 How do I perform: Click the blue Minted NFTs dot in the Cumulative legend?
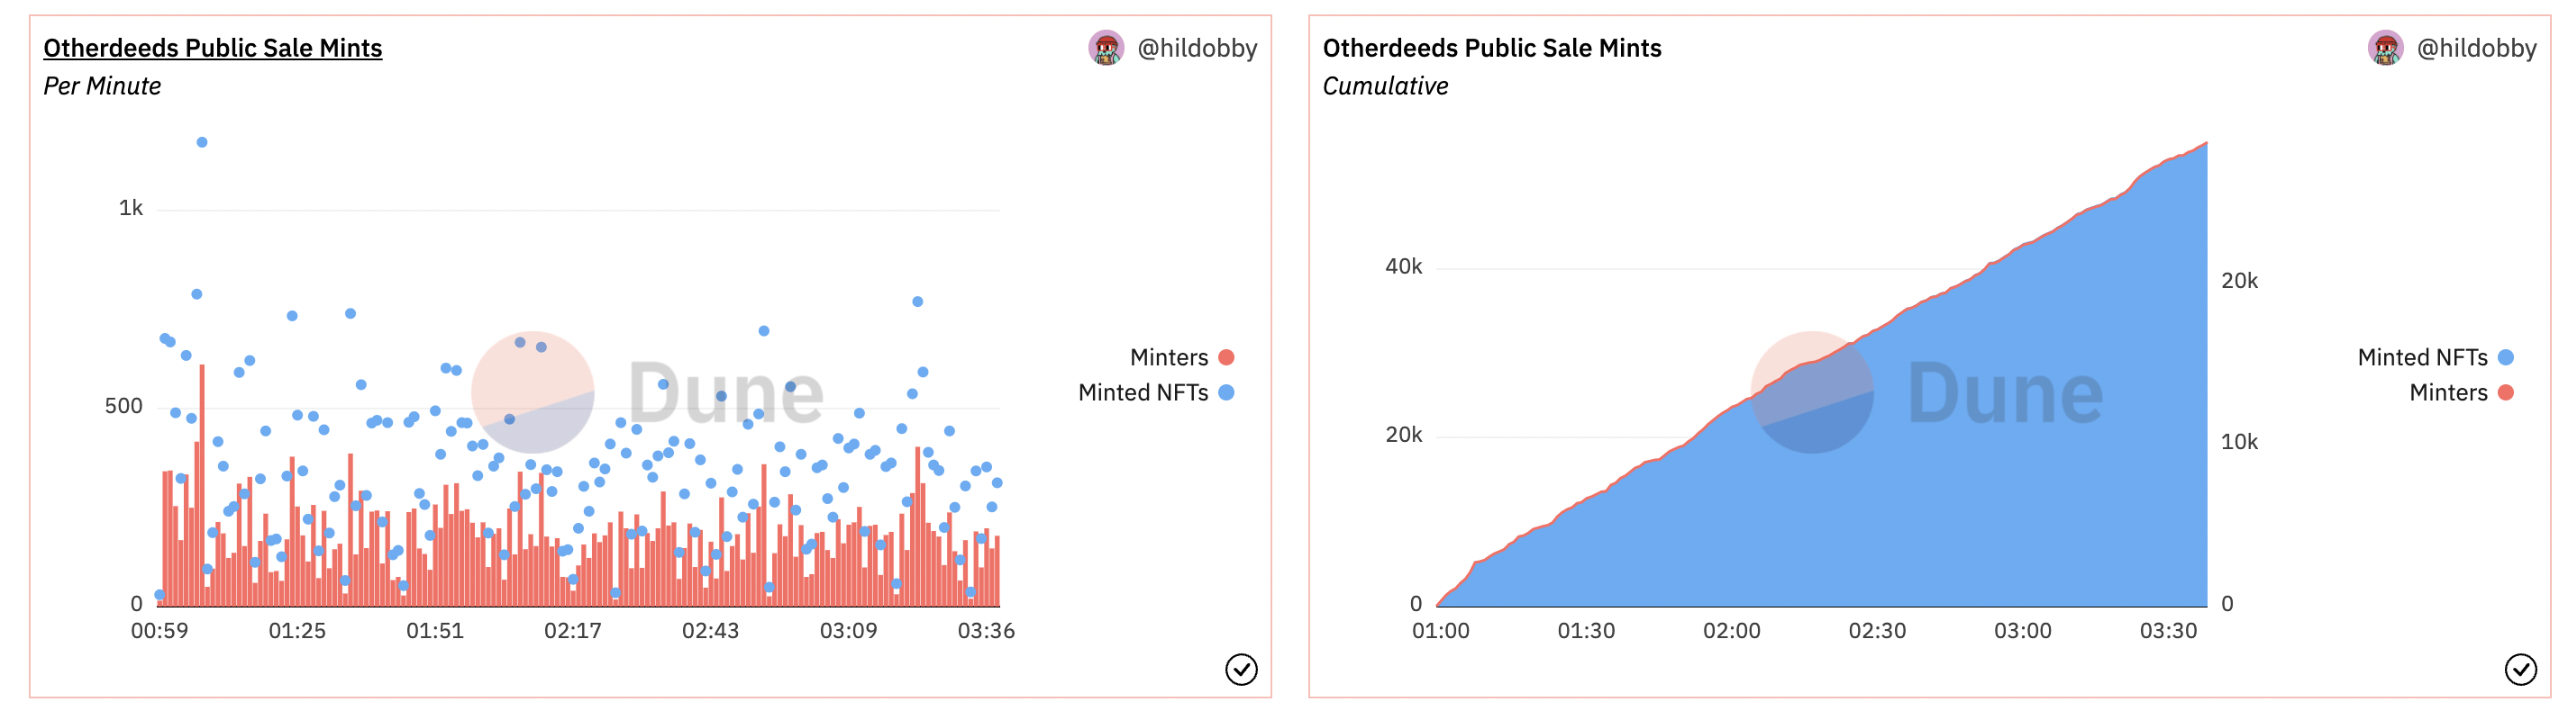2505,357
